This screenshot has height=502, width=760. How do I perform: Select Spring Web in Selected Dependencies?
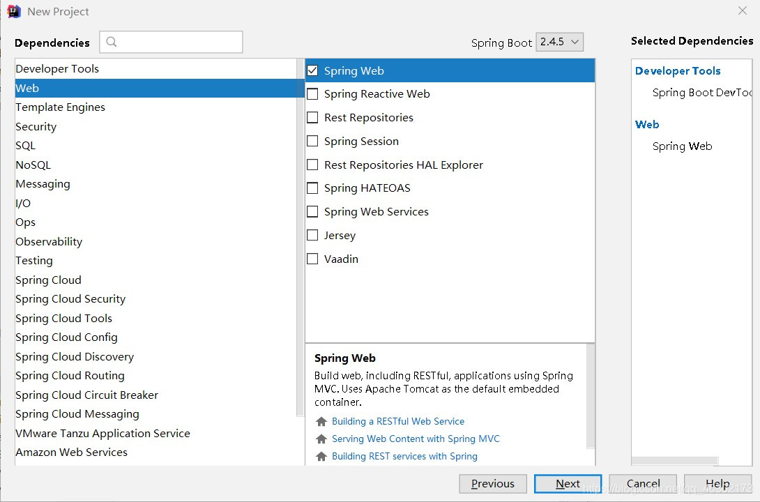(682, 146)
